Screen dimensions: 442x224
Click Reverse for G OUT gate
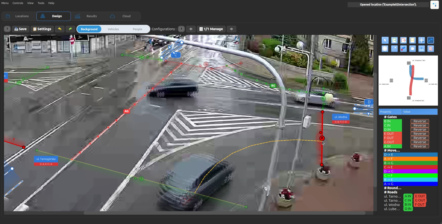tap(420, 142)
